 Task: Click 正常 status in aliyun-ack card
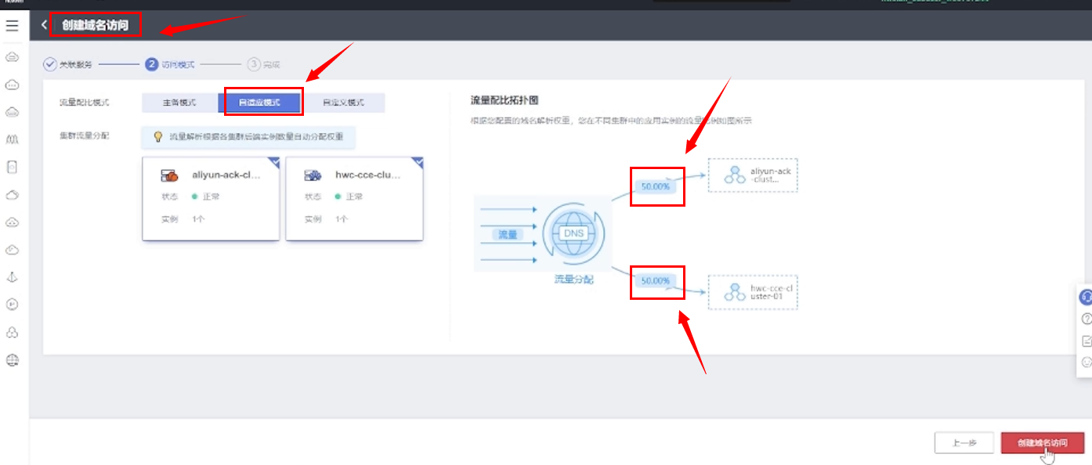point(211,196)
